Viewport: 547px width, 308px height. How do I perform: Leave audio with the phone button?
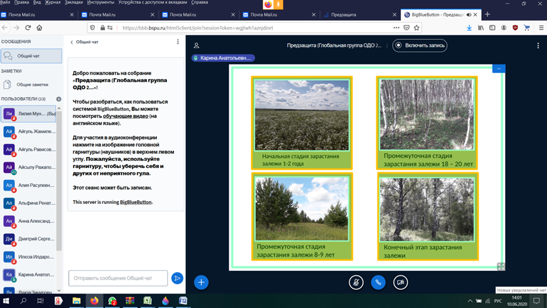pos(378,282)
